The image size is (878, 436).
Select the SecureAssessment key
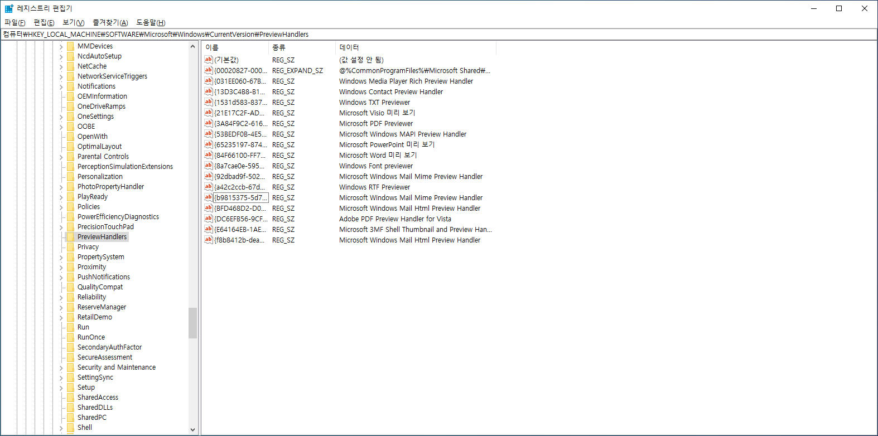point(105,357)
